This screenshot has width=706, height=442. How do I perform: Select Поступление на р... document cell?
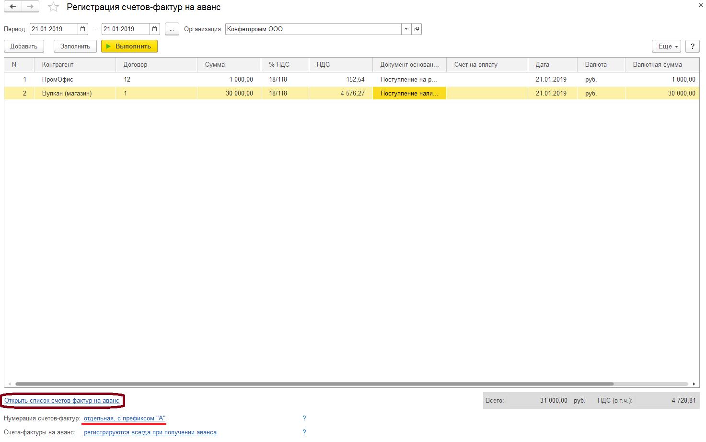point(409,79)
